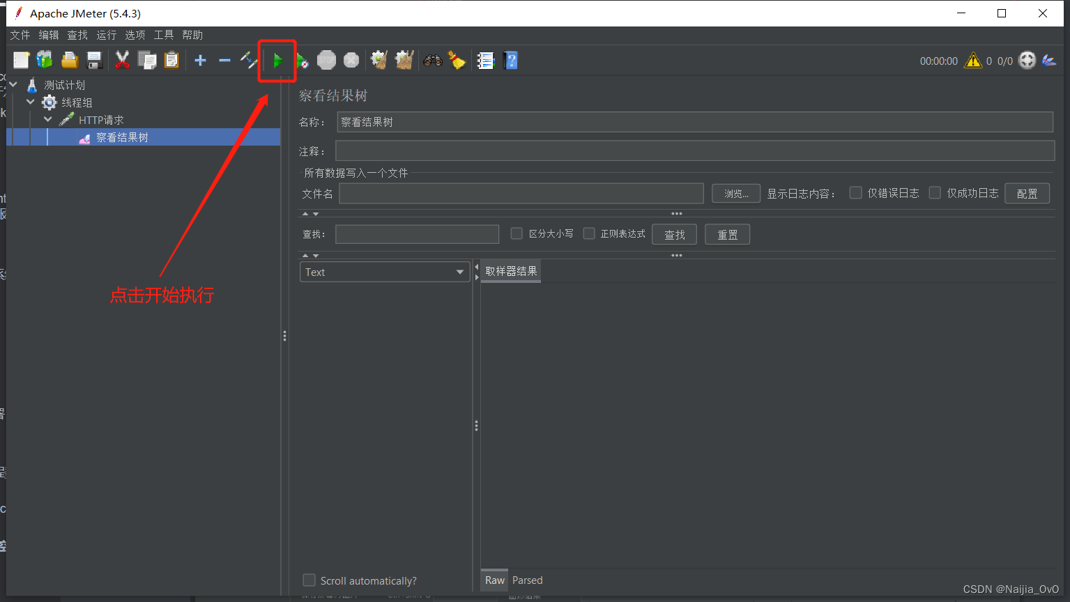Open the 查找 menu

click(x=77, y=35)
